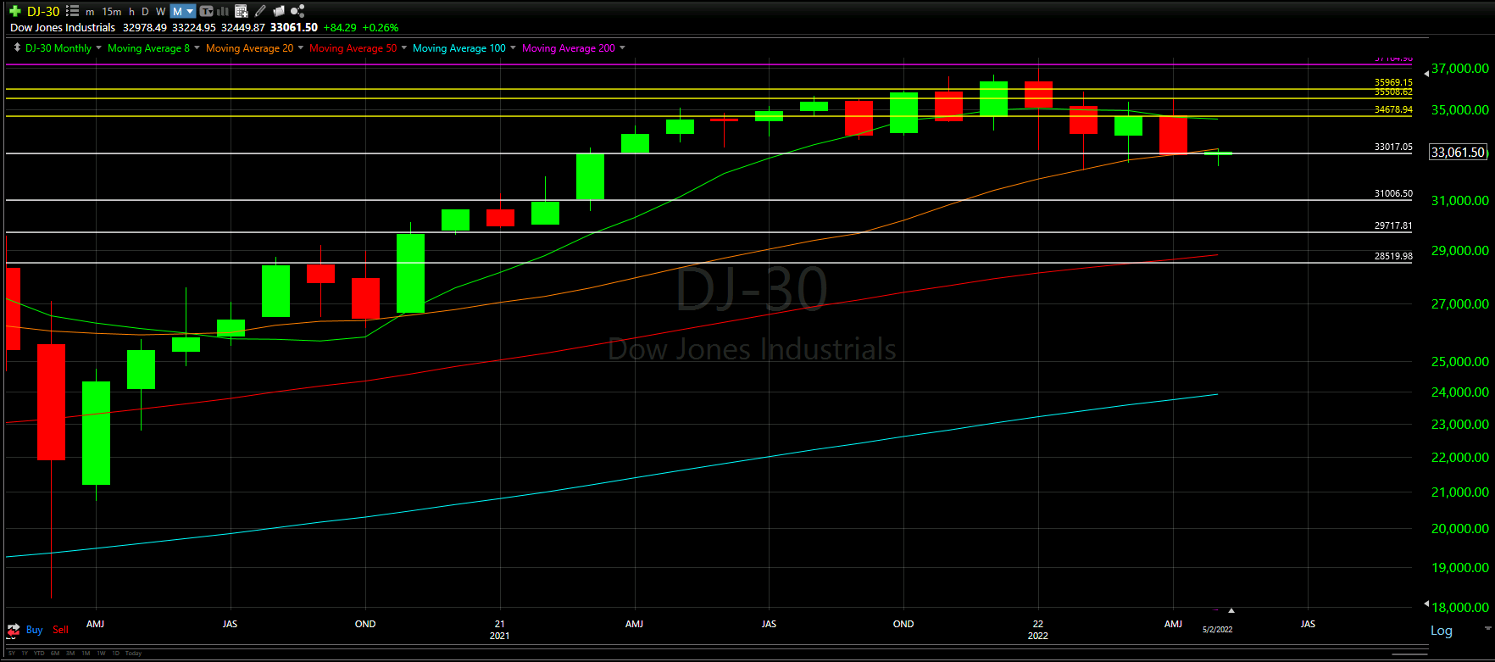Select the YTD range
Image resolution: width=1495 pixels, height=662 pixels.
pyautogui.click(x=39, y=654)
